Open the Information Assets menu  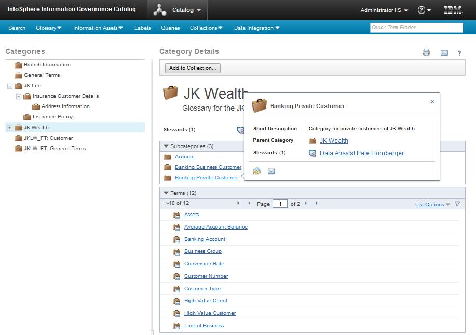click(x=98, y=28)
